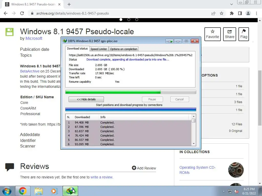Open the Chrome extensions puzzle icon
This screenshot has height=196, width=262.
tap(232, 13)
